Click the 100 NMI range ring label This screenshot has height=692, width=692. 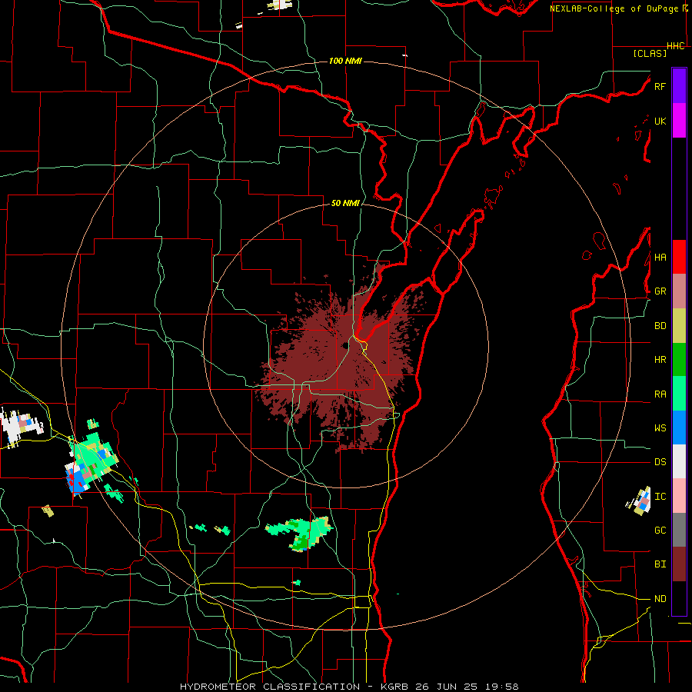[345, 61]
